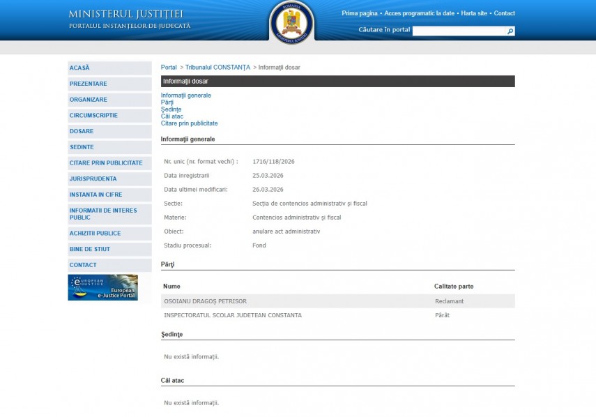Open the European e-Justice Portal banner
596x417 pixels.
point(102,287)
